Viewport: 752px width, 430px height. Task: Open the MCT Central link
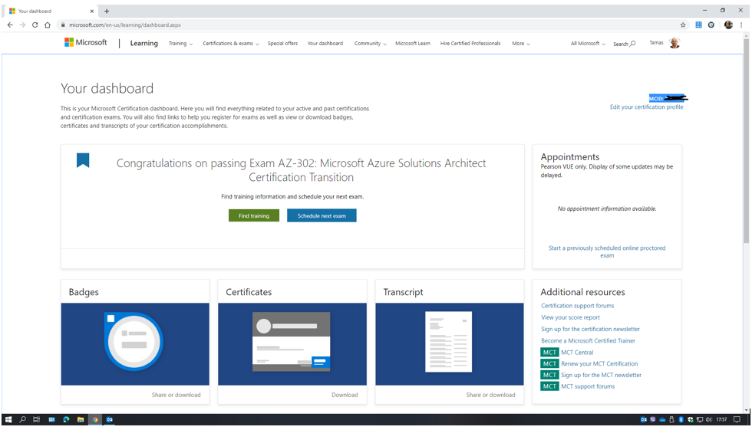pyautogui.click(x=577, y=353)
